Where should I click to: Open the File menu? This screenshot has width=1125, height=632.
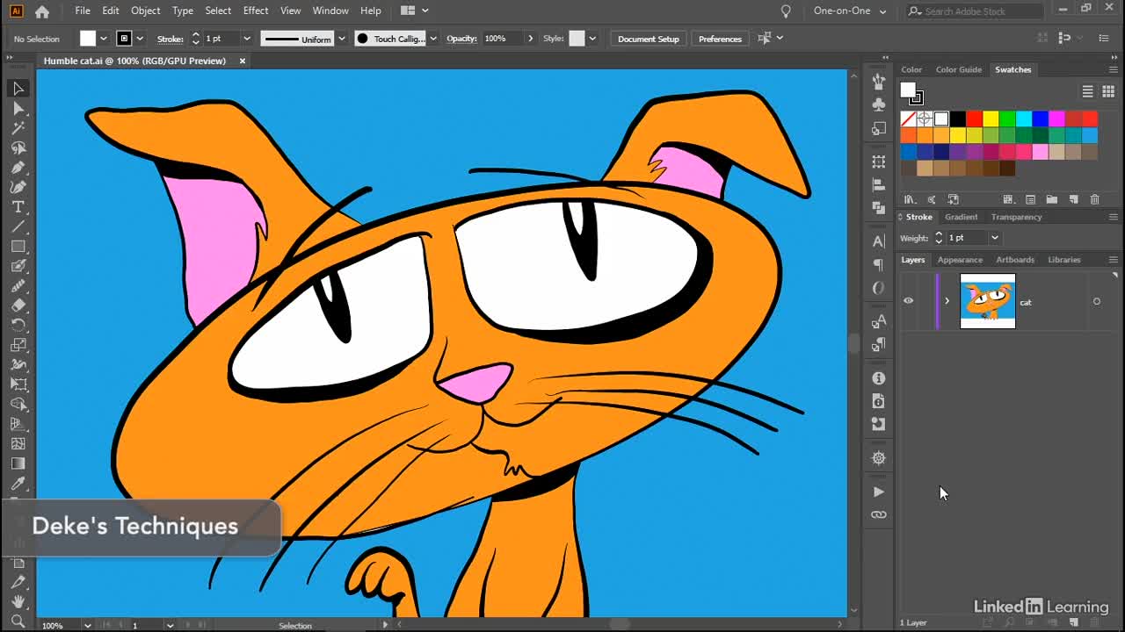pyautogui.click(x=83, y=11)
